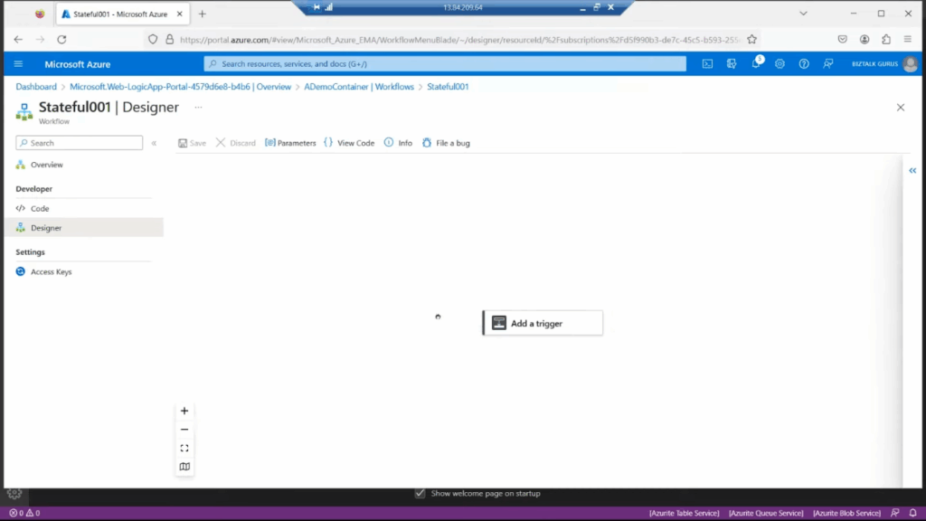Bookmark this page with the star icon
926x521 pixels.
[751, 40]
